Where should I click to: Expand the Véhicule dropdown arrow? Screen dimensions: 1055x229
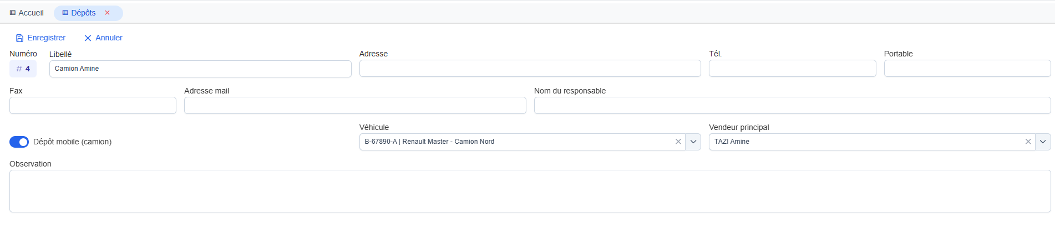tap(693, 142)
